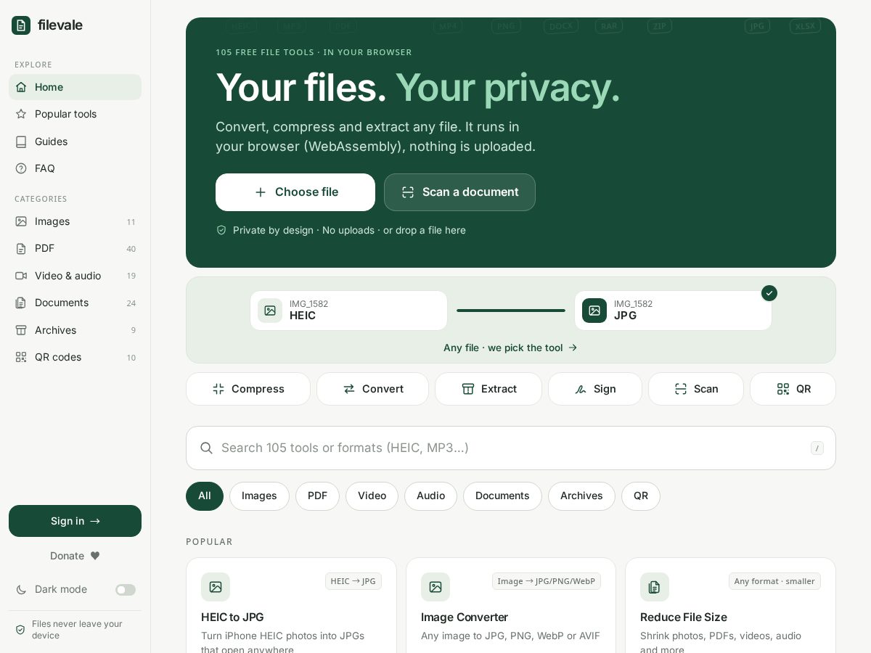
Task: Click the shield icon beside Files never leave
Action: [x=20, y=630]
